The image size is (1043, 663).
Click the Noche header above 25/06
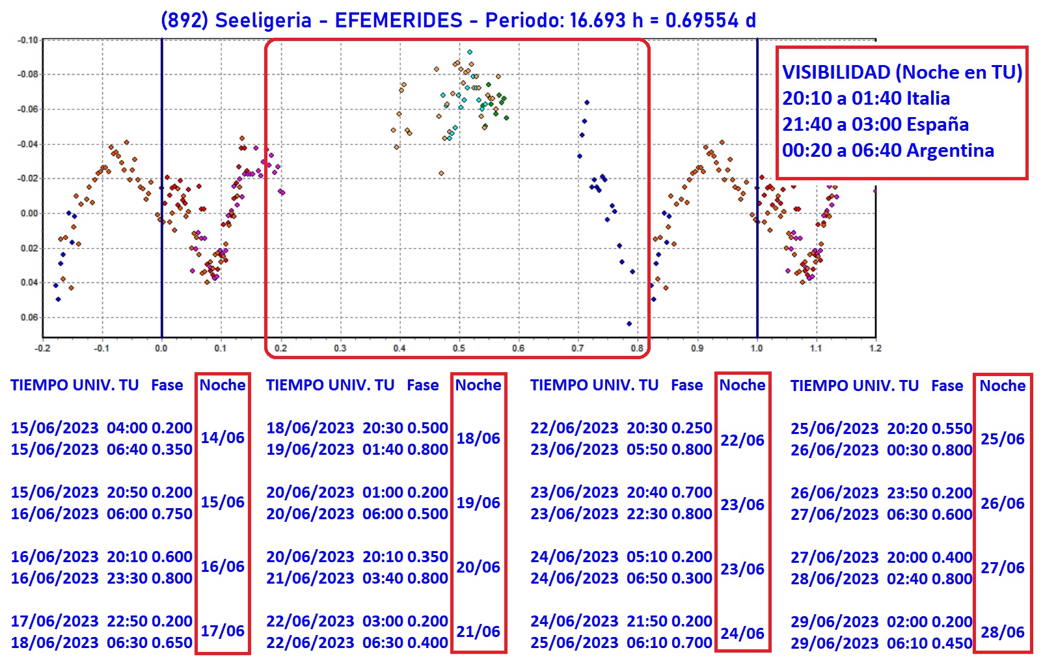click(x=1003, y=386)
